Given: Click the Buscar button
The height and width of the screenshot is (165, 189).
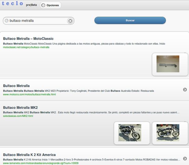Looking at the screenshot, I should (130, 20).
